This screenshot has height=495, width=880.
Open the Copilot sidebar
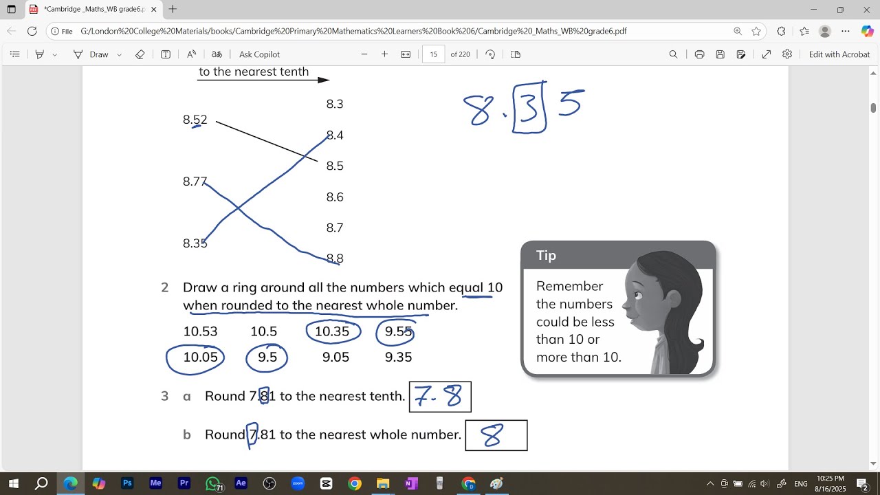(867, 31)
